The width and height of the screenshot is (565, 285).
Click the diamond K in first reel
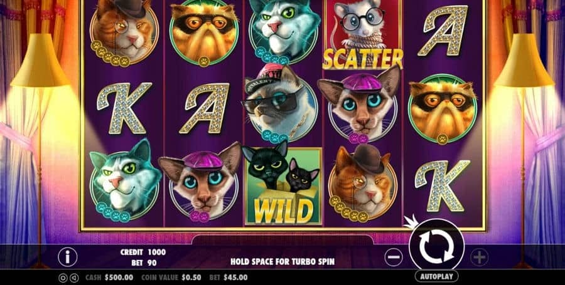(124, 108)
